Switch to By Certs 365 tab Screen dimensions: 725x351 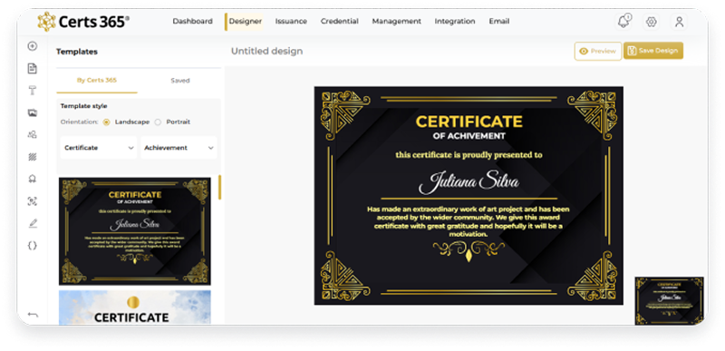click(97, 80)
